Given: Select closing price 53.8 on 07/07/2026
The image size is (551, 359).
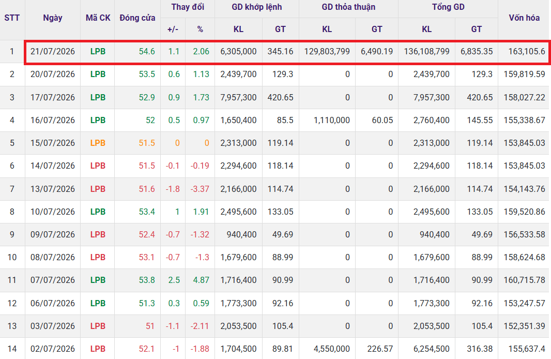Looking at the screenshot, I should coord(147,280).
